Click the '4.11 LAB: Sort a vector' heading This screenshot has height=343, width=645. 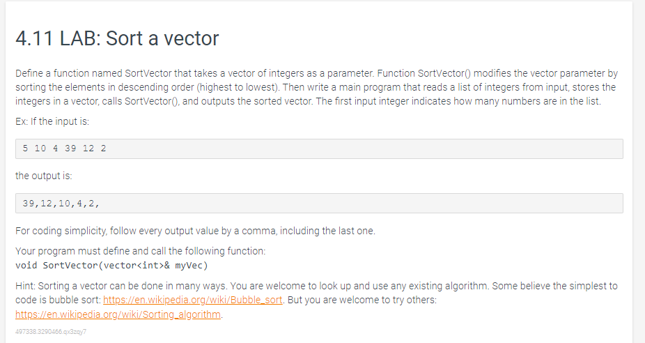117,38
